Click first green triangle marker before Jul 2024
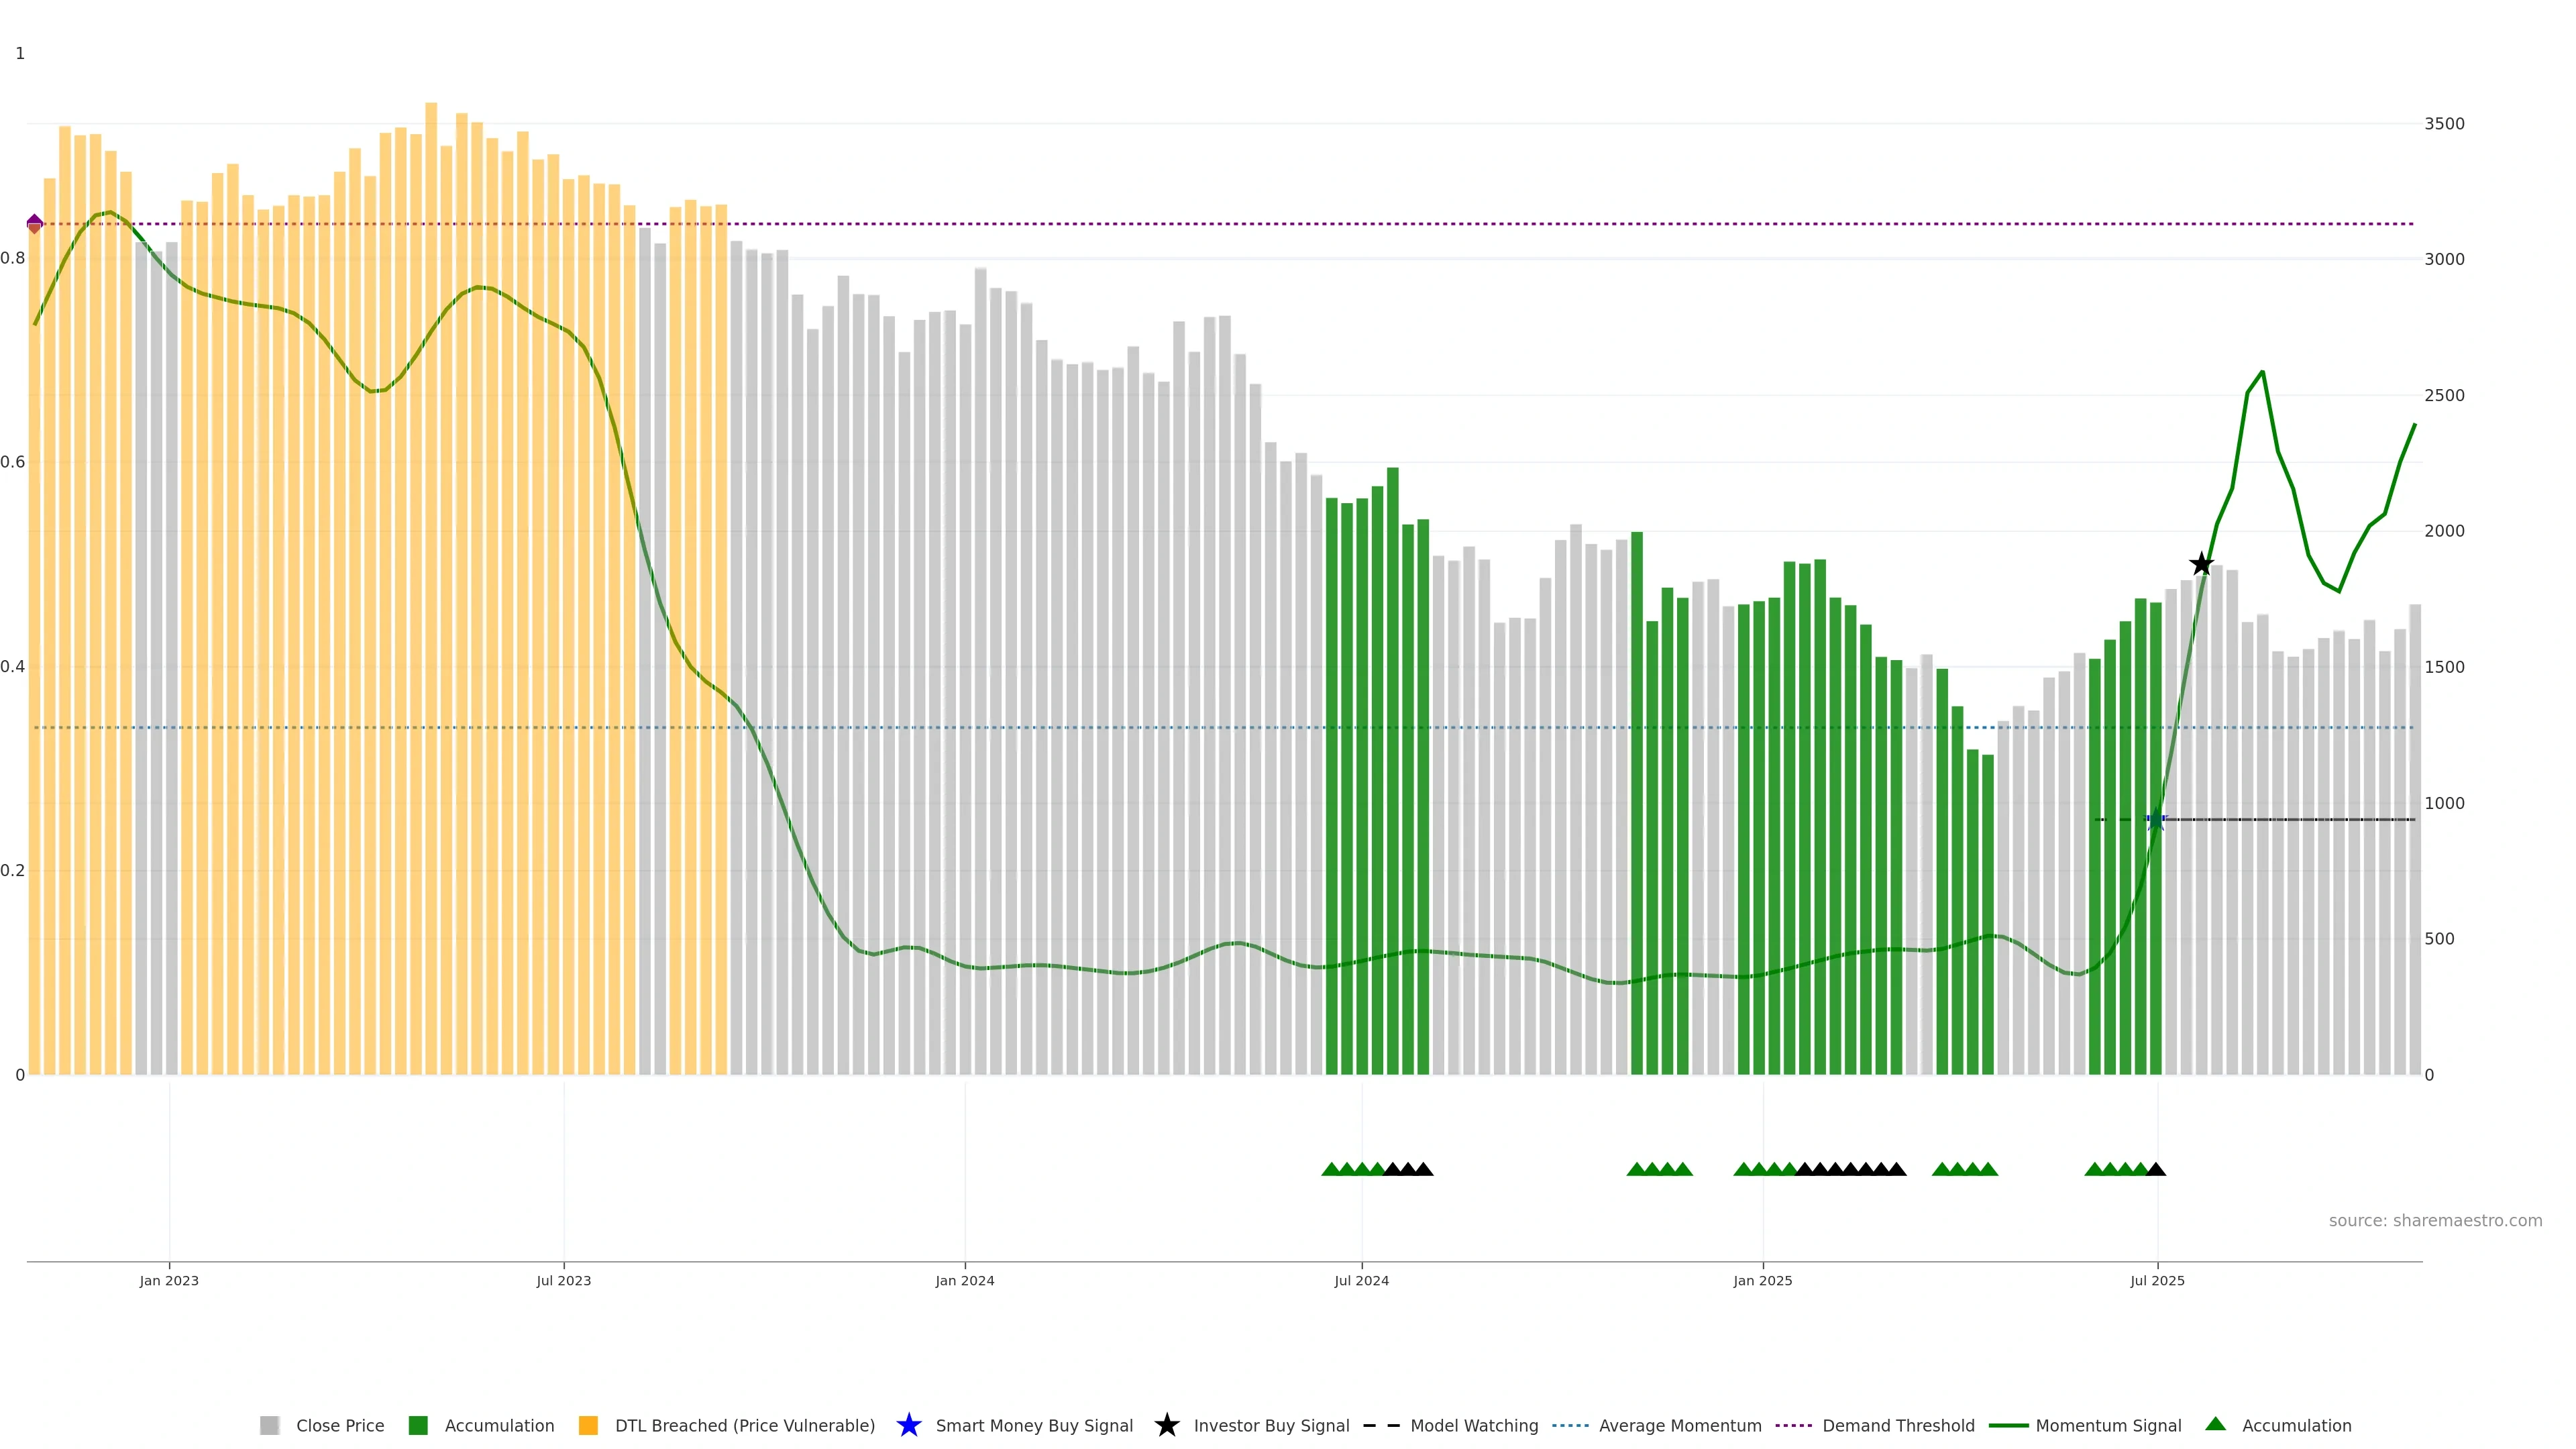Viewport: 2576px width, 1449px height. tap(1331, 1169)
